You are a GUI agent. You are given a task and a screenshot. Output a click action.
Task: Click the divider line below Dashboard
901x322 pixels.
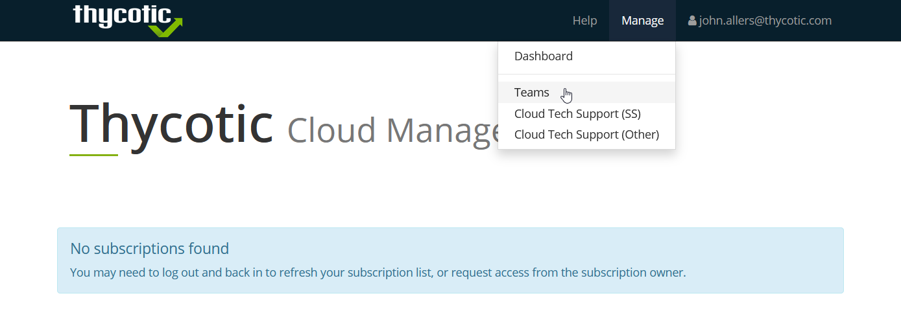tap(586, 75)
